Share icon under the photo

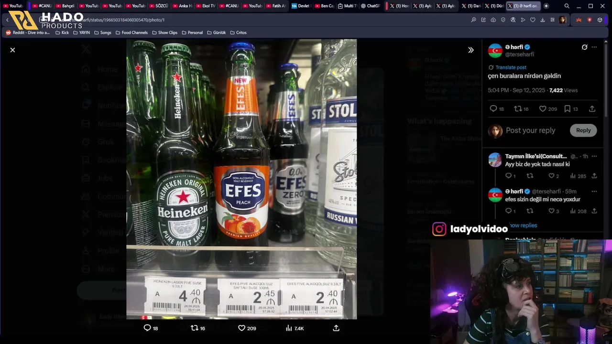[x=336, y=328]
